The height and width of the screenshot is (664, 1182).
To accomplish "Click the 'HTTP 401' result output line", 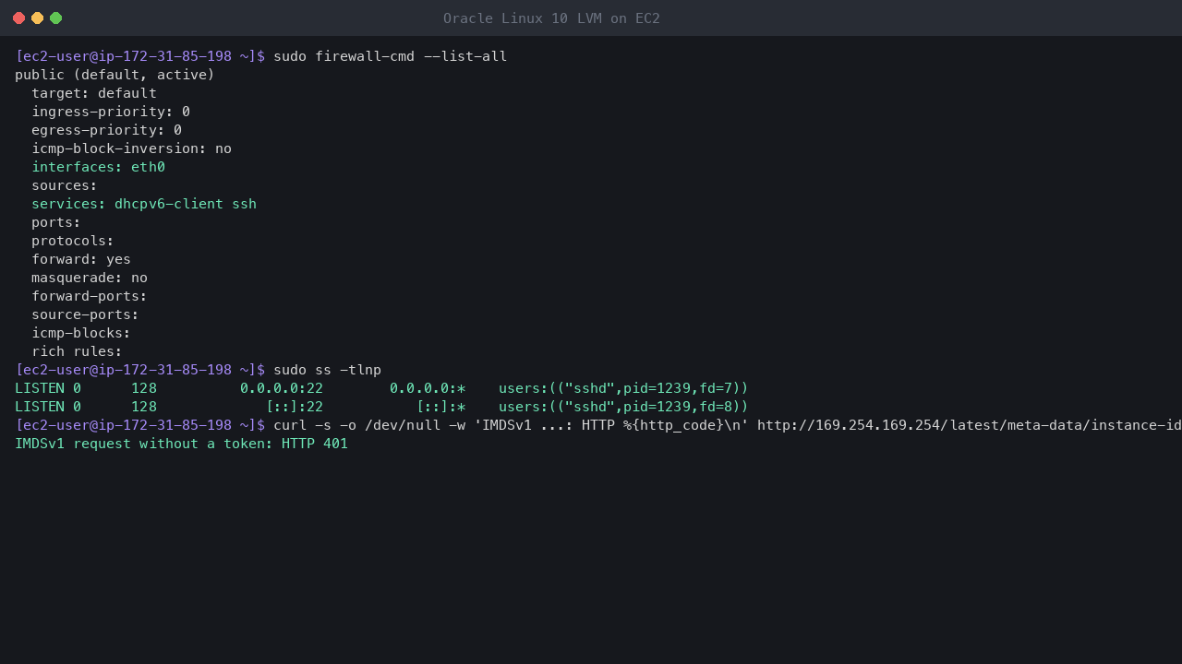I will [181, 444].
